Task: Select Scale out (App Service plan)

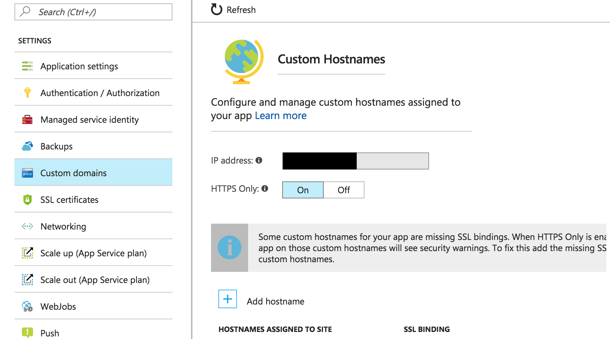Action: click(93, 280)
